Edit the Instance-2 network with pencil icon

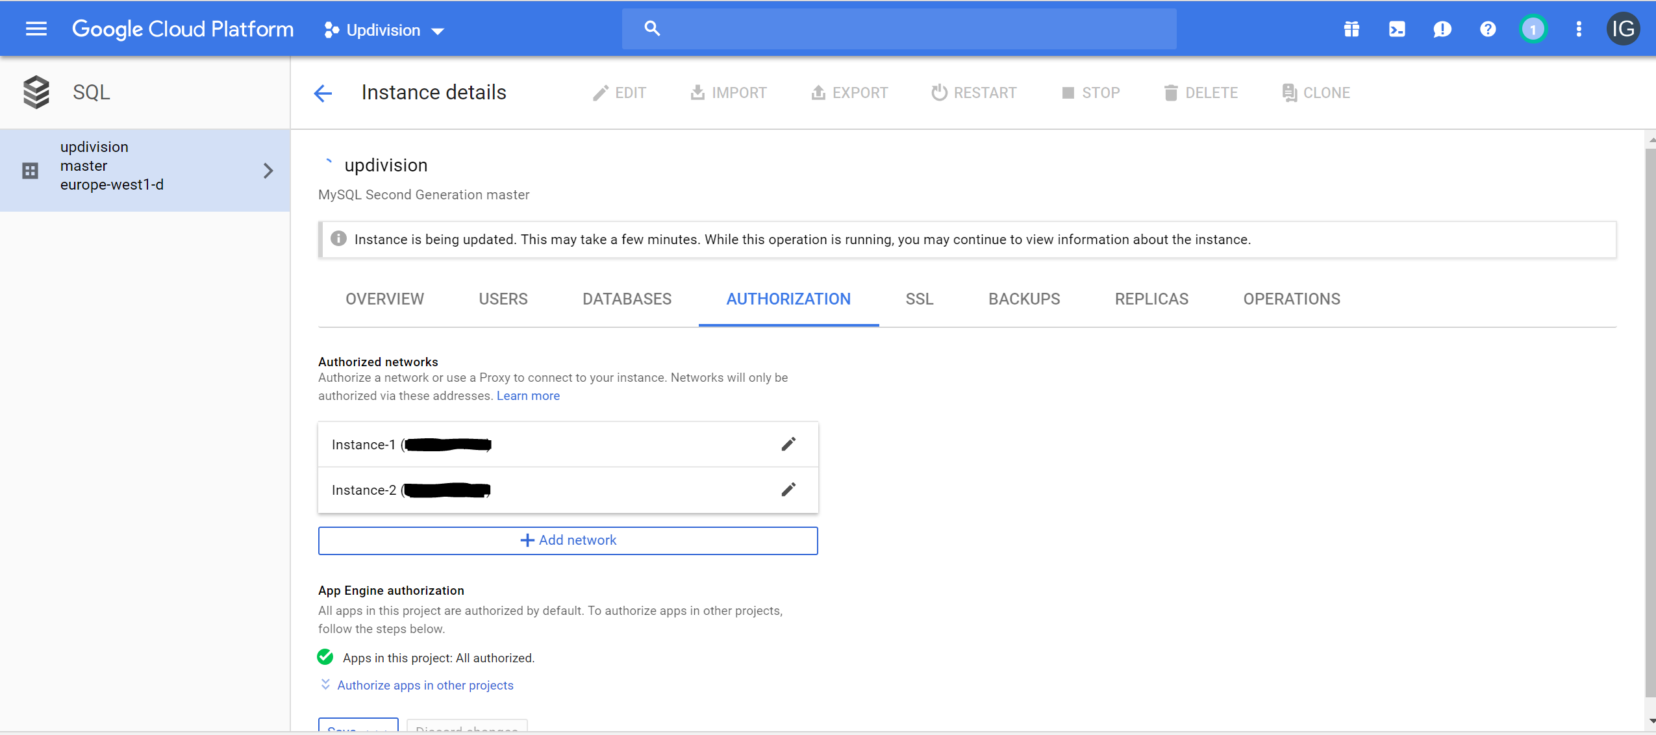(788, 490)
